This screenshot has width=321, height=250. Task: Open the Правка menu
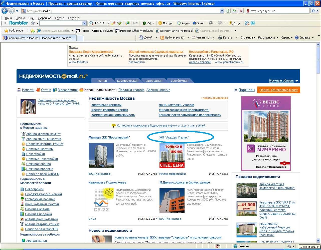coord(20,18)
